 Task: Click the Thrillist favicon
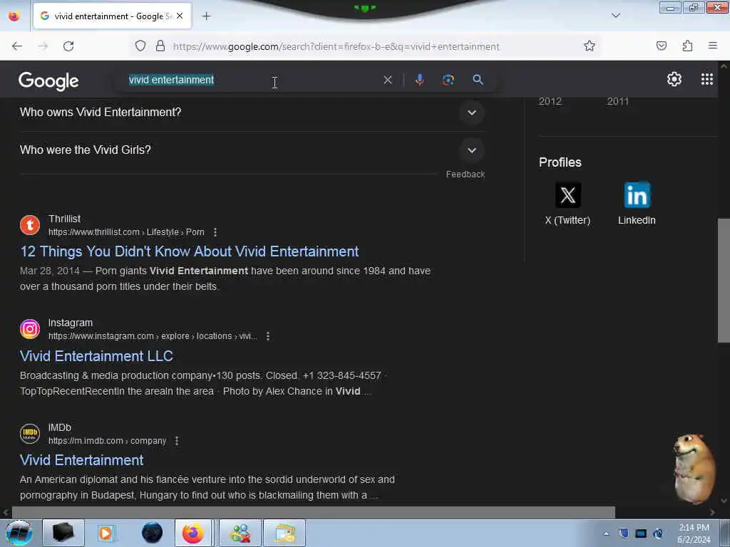[x=30, y=225]
